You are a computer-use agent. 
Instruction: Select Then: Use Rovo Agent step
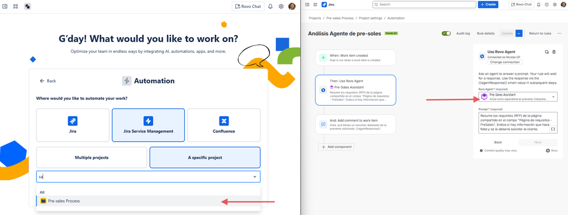point(355,90)
